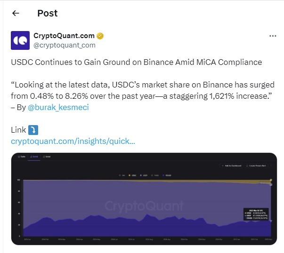Click the blue arrow emoji after Link
Screen dimensions: 284x253
(x=33, y=130)
